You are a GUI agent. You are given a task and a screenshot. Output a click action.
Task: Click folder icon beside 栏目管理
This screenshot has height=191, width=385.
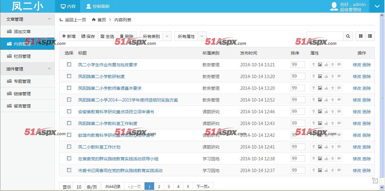9,56
